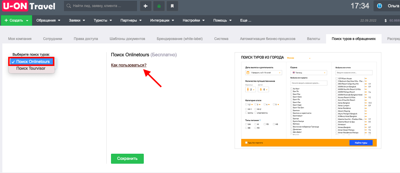Choose Поиск Onlinetours in the dropdown list
The height and width of the screenshot is (173, 400).
(x=31, y=62)
